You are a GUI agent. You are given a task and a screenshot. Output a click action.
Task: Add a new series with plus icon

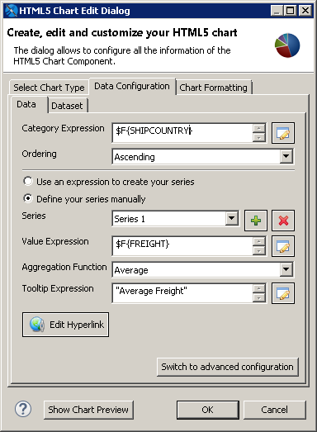click(x=256, y=221)
